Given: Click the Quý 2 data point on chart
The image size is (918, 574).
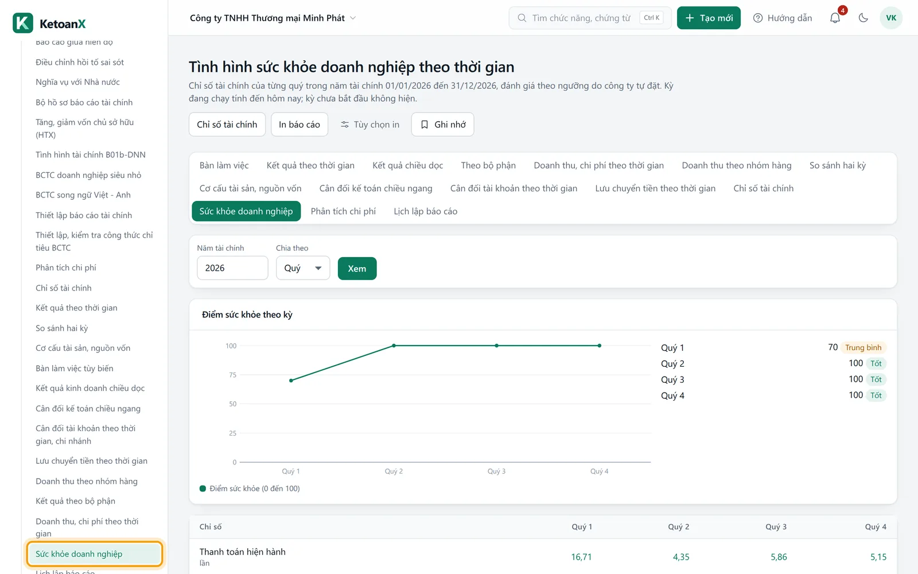Looking at the screenshot, I should click(394, 346).
